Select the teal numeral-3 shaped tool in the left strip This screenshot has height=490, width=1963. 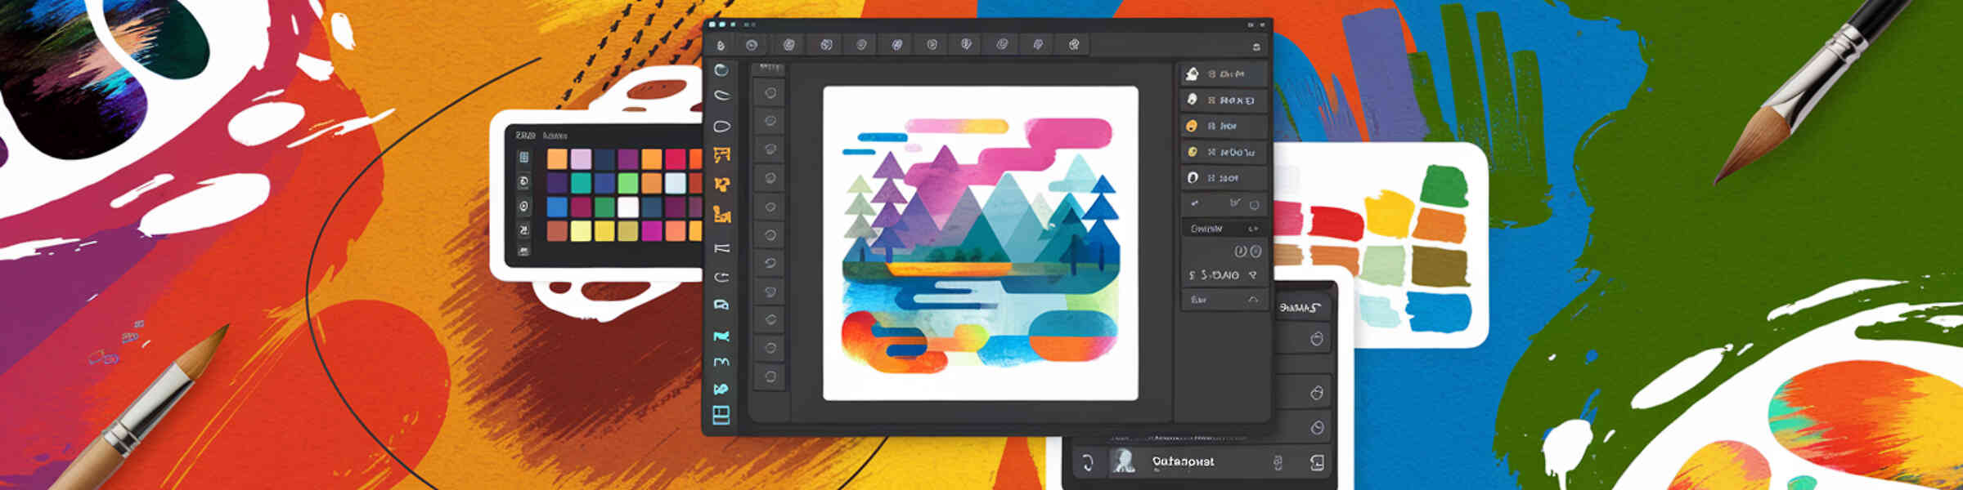pos(721,362)
